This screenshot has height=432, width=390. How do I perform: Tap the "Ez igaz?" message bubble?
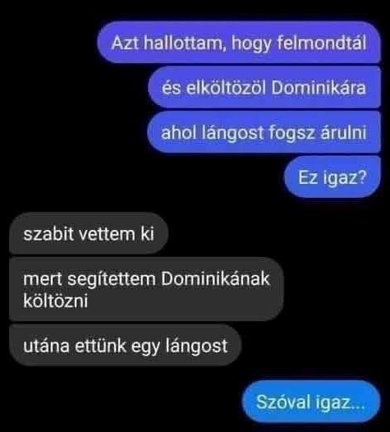tap(333, 177)
